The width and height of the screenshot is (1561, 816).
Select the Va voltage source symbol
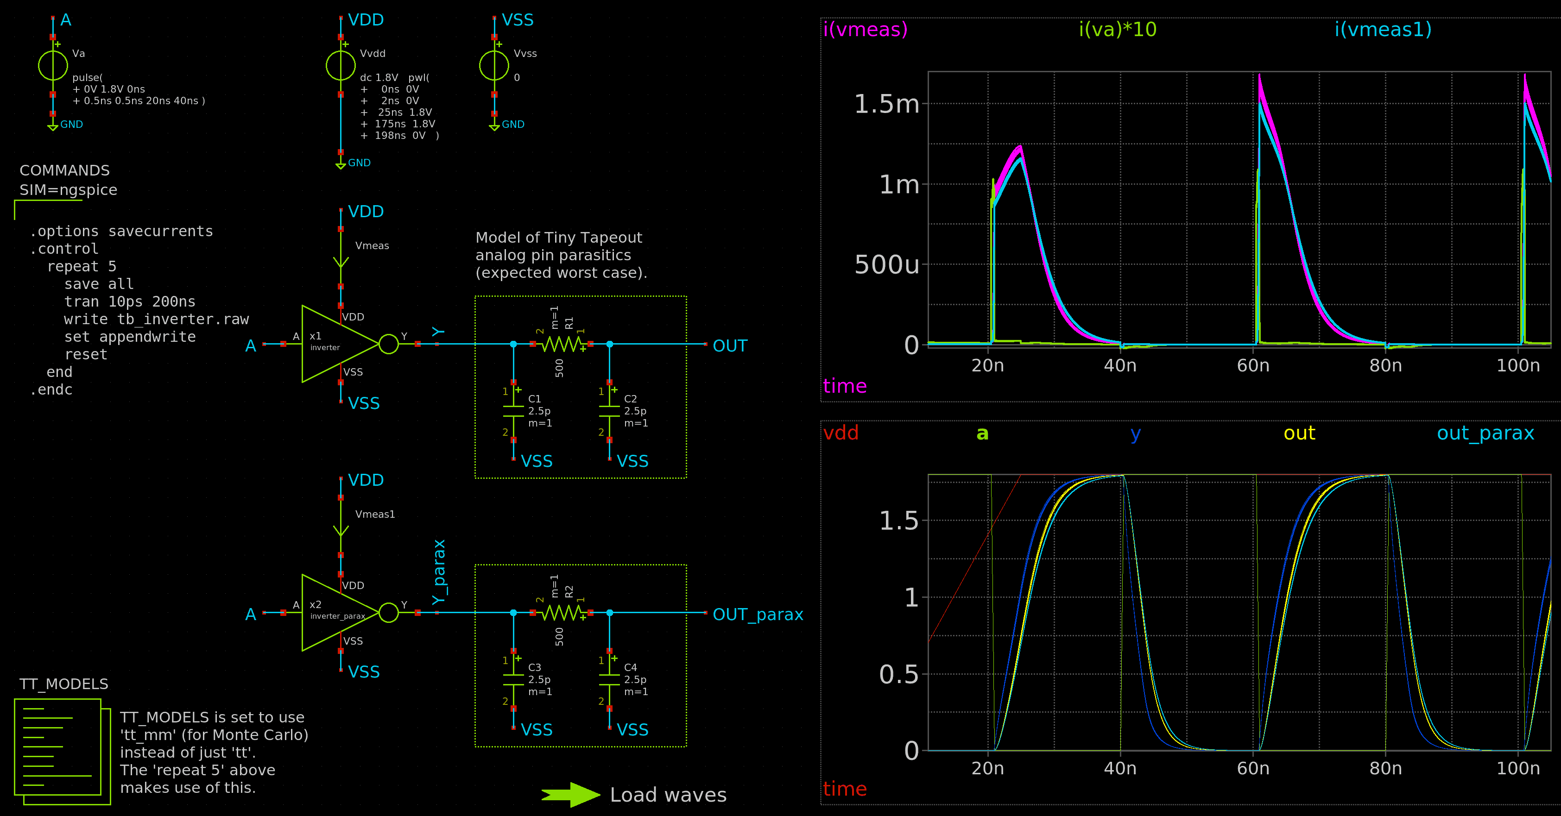pyautogui.click(x=53, y=65)
